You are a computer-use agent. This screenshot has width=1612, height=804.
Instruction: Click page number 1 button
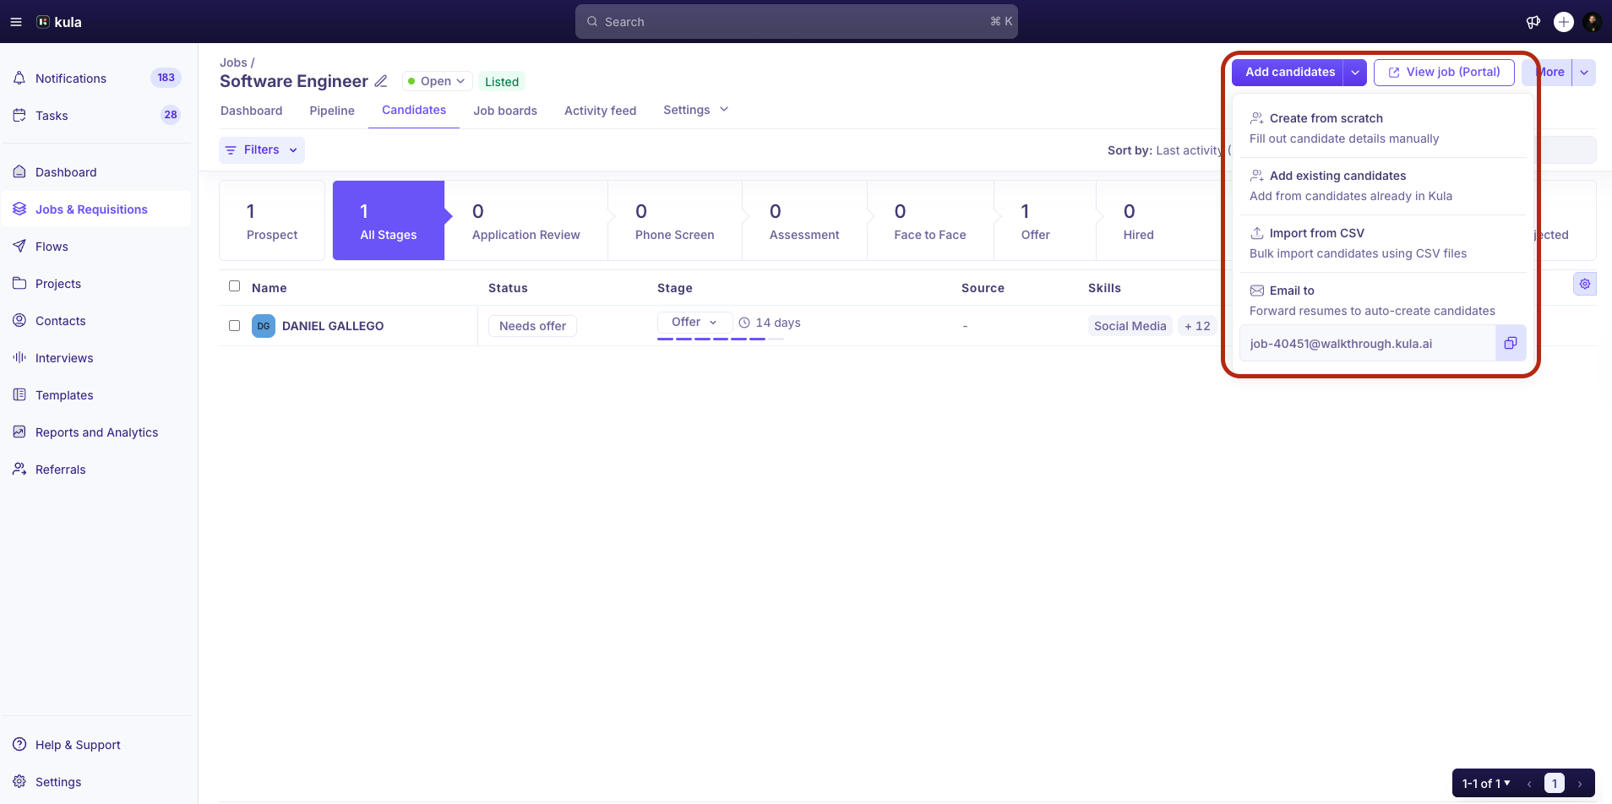[x=1555, y=784]
